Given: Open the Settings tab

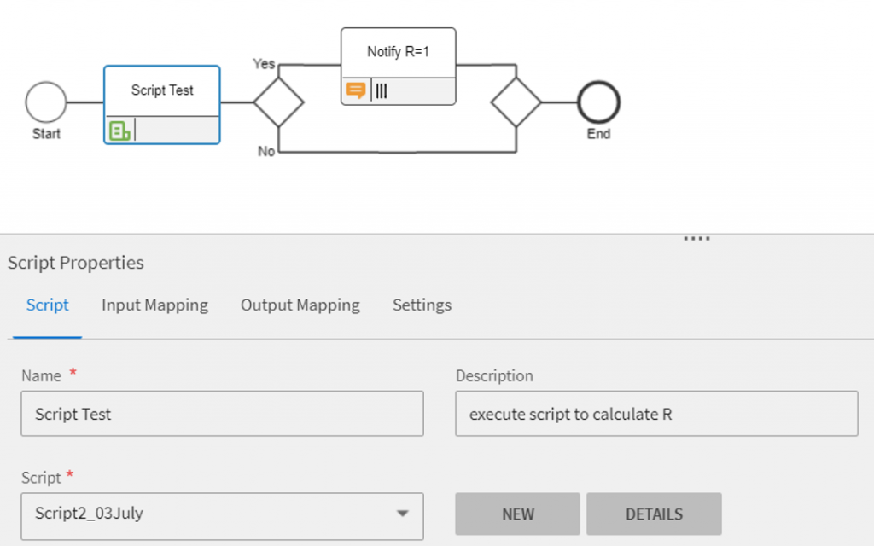Looking at the screenshot, I should coord(422,305).
